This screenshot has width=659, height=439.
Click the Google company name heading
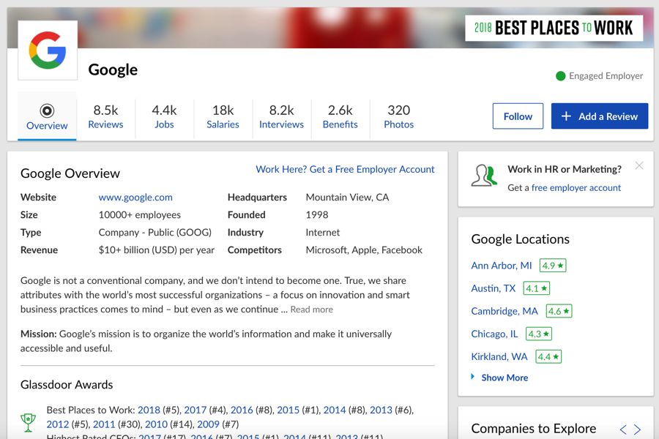[x=113, y=70]
